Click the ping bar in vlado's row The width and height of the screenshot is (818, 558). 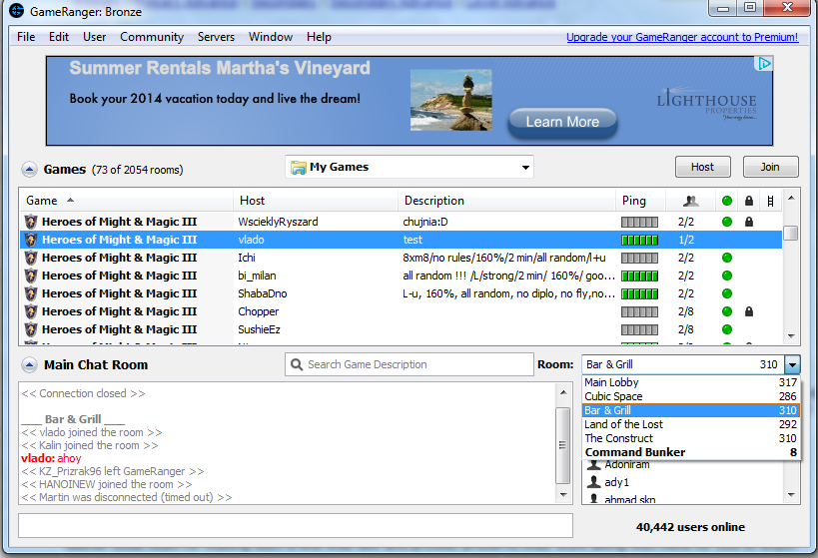coord(639,240)
